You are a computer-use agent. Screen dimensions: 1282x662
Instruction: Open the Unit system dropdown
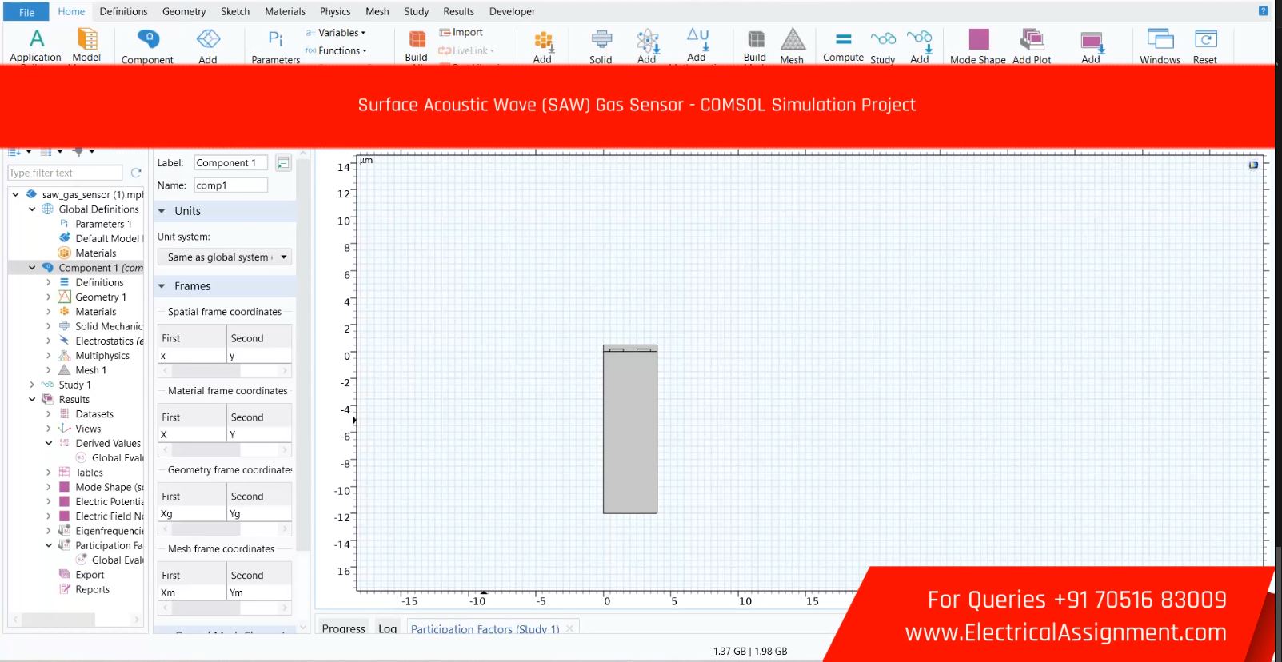(x=224, y=257)
